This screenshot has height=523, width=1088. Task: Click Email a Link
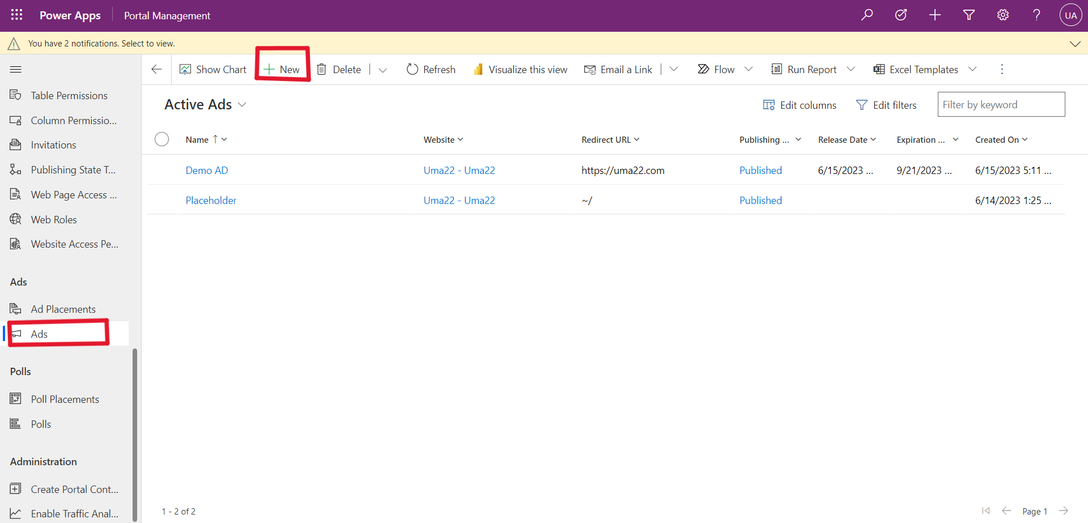click(x=618, y=69)
